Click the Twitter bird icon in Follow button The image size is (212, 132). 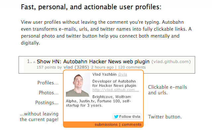116,116
